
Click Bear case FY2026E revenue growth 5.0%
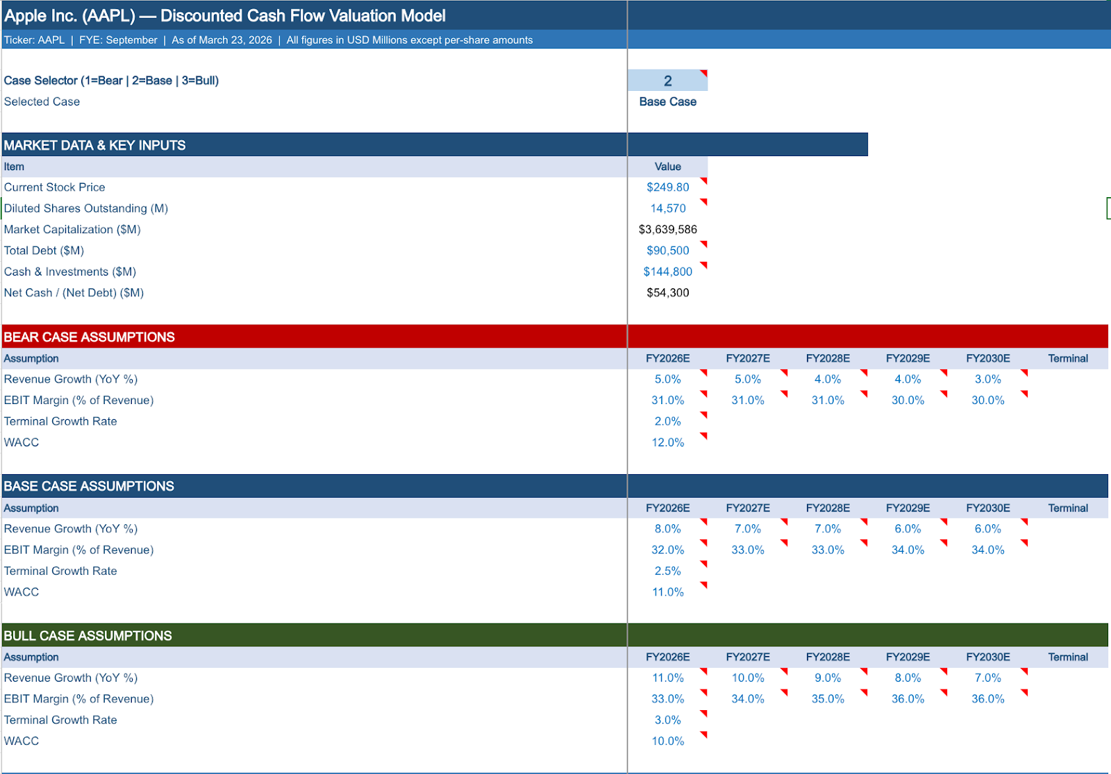667,379
